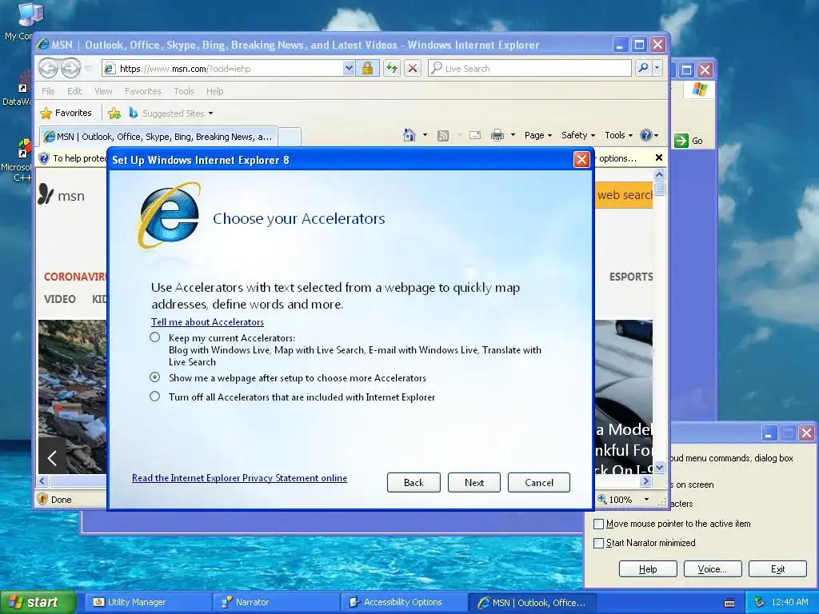The height and width of the screenshot is (614, 819).
Task: Open the Home button dropdown arrow
Action: pos(425,135)
